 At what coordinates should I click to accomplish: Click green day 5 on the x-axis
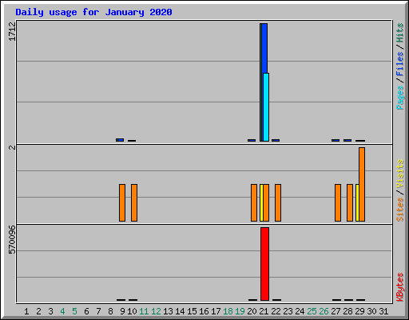[74, 311]
